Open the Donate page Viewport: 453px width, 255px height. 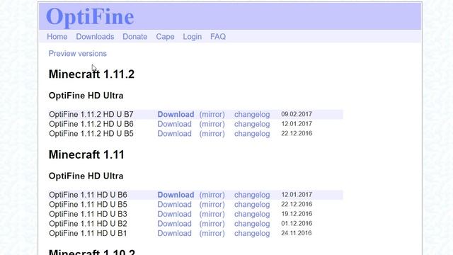[x=135, y=37]
